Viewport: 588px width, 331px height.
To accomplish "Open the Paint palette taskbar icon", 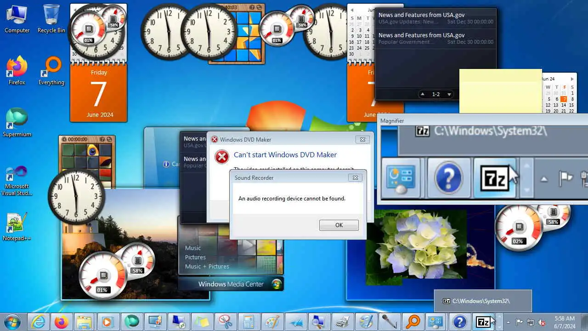I will tap(272, 322).
